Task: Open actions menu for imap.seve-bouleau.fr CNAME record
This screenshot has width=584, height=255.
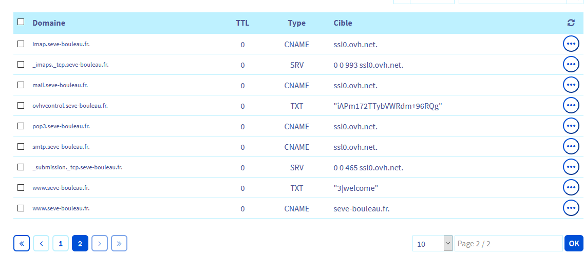Action: coord(571,44)
